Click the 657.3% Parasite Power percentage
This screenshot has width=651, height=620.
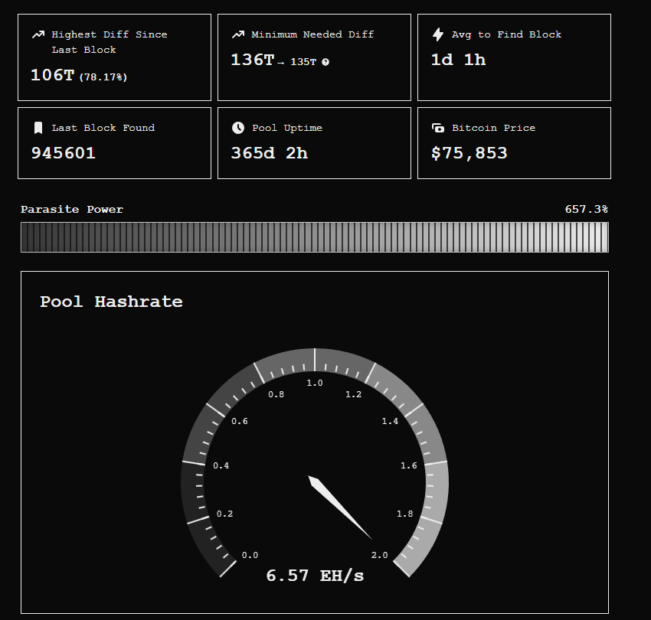(x=586, y=209)
